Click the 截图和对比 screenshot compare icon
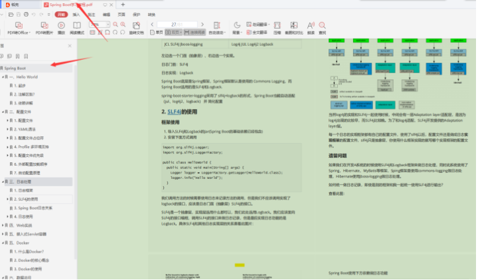Image resolution: width=478 pixels, height=280 pixels. 294,26
